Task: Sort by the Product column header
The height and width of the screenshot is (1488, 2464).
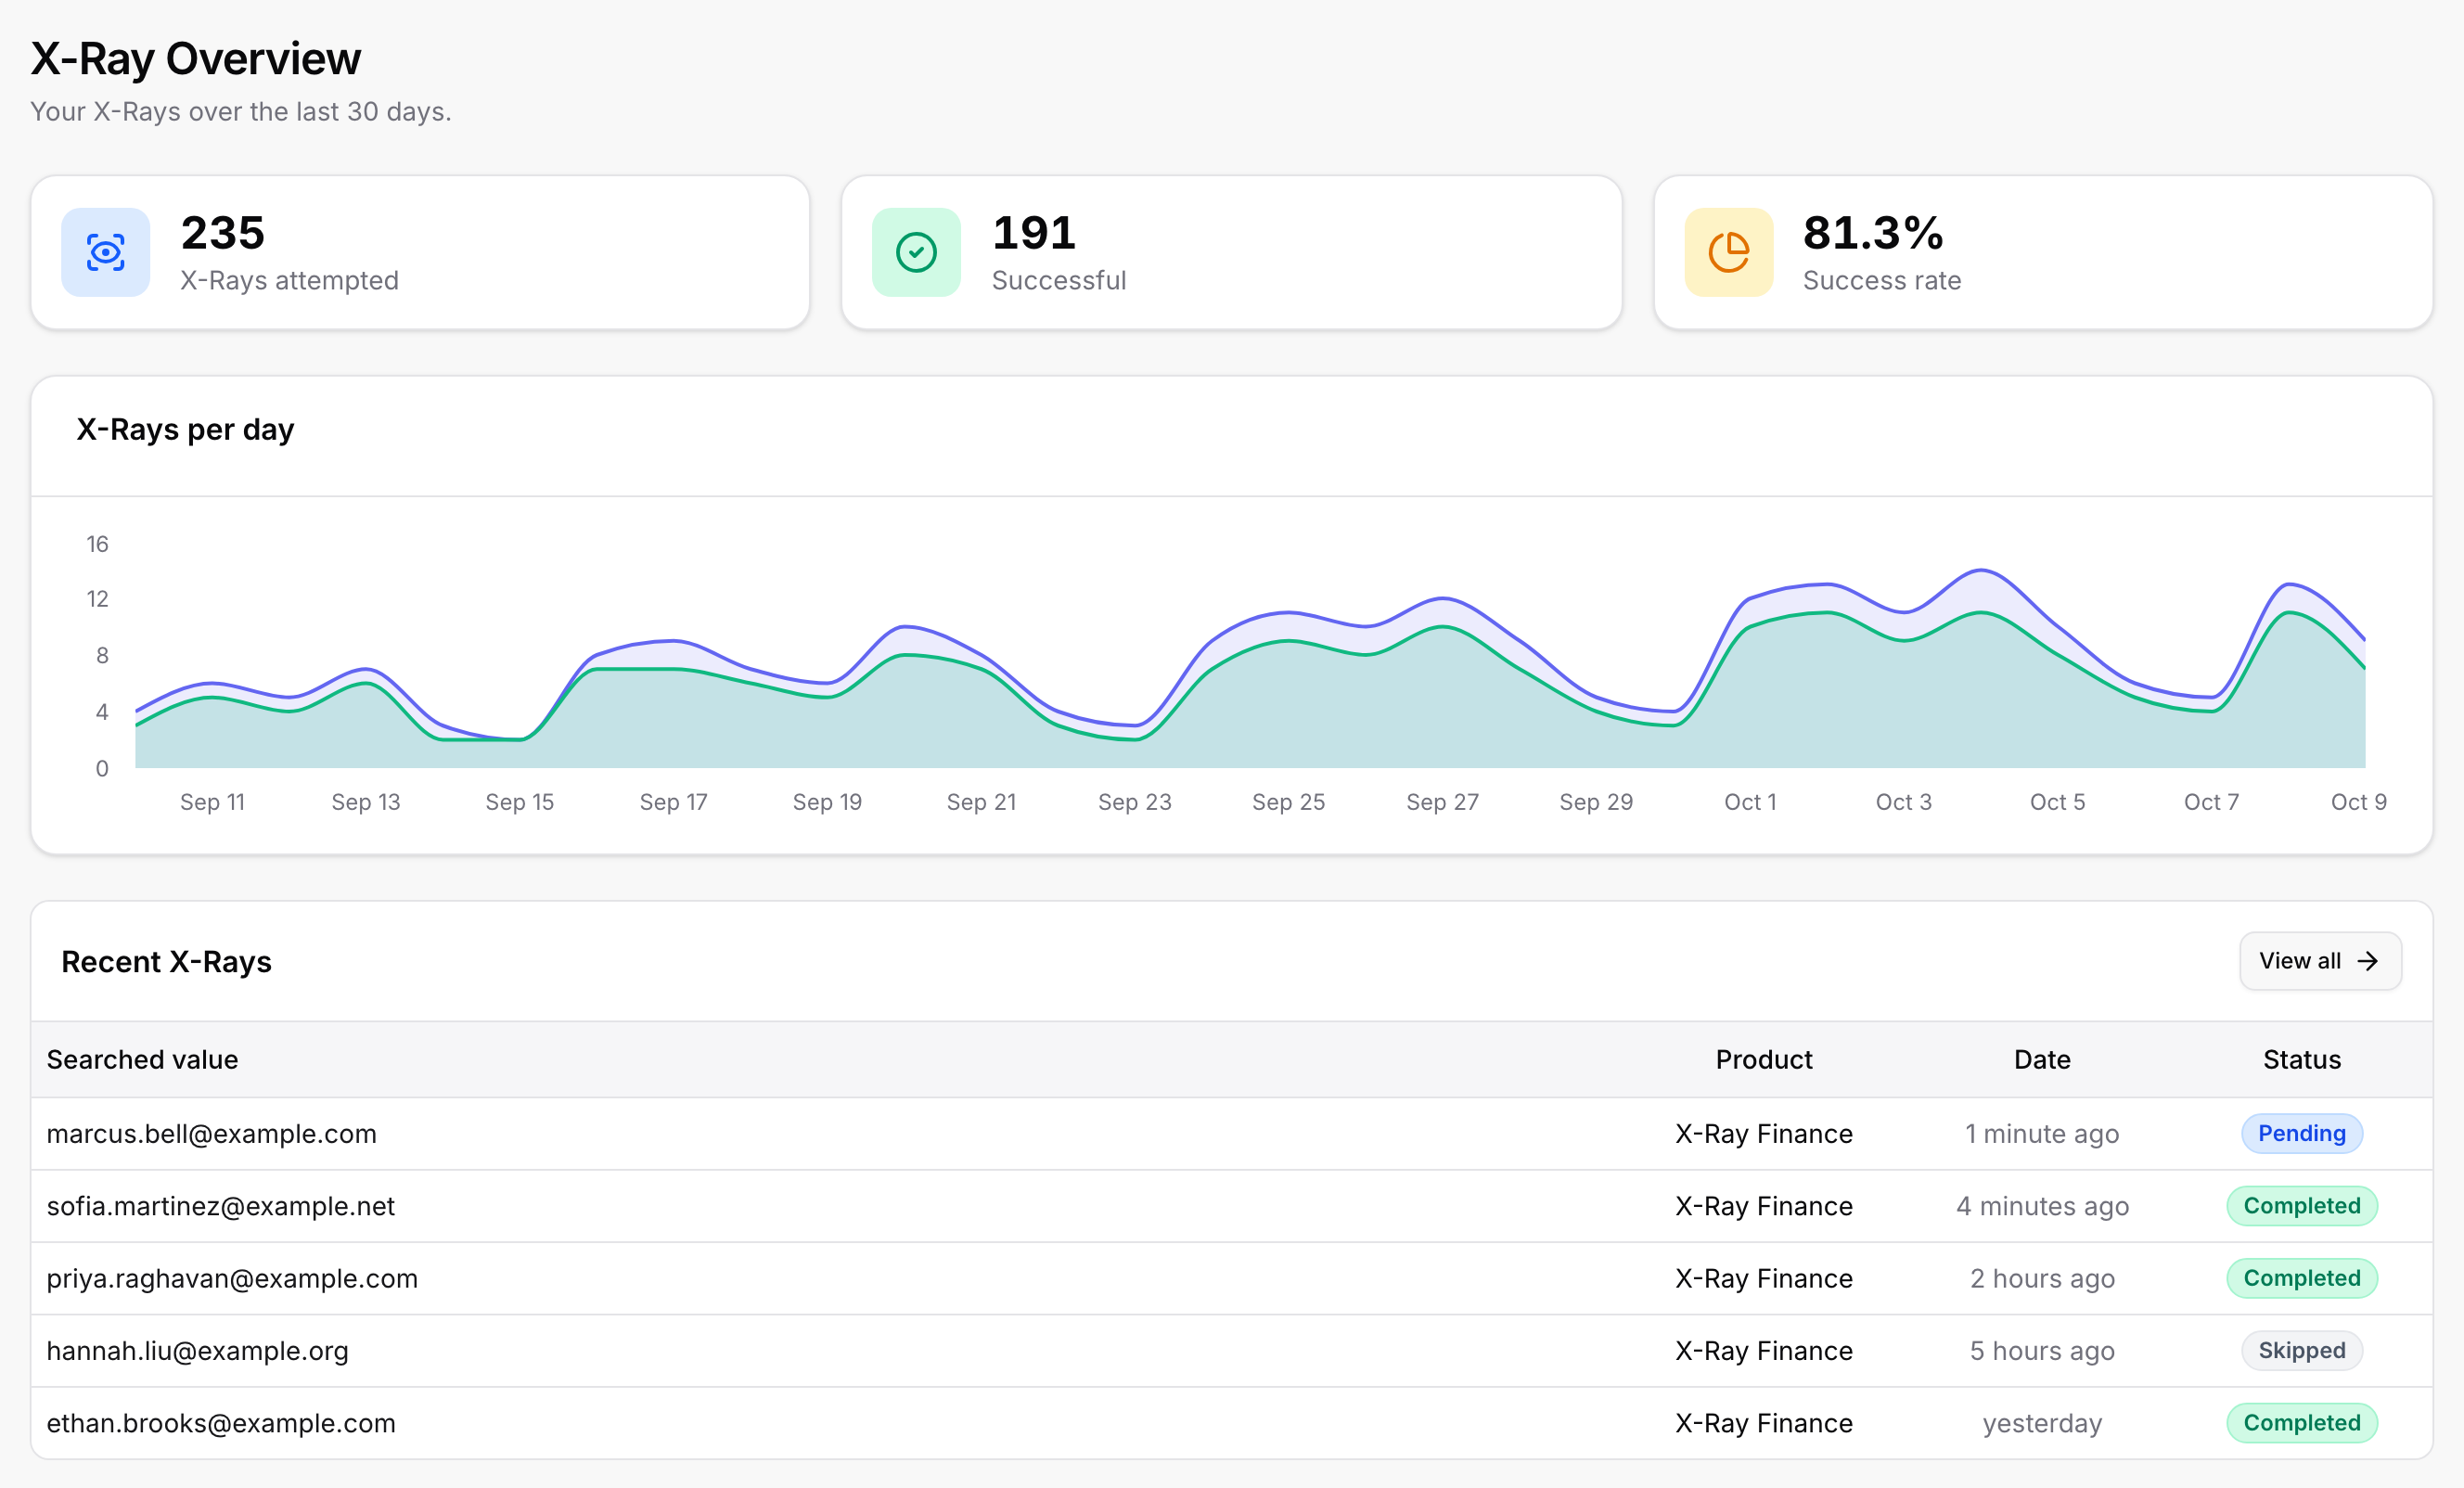Action: click(1764, 1059)
